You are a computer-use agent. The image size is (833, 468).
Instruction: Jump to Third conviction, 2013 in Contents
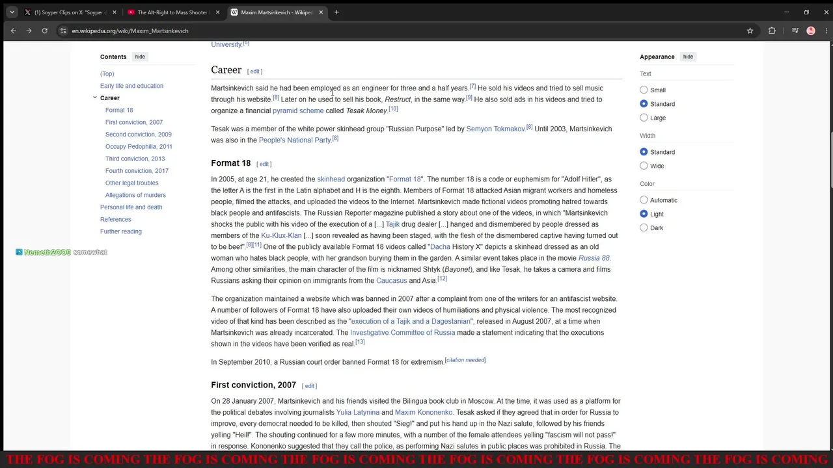135,159
